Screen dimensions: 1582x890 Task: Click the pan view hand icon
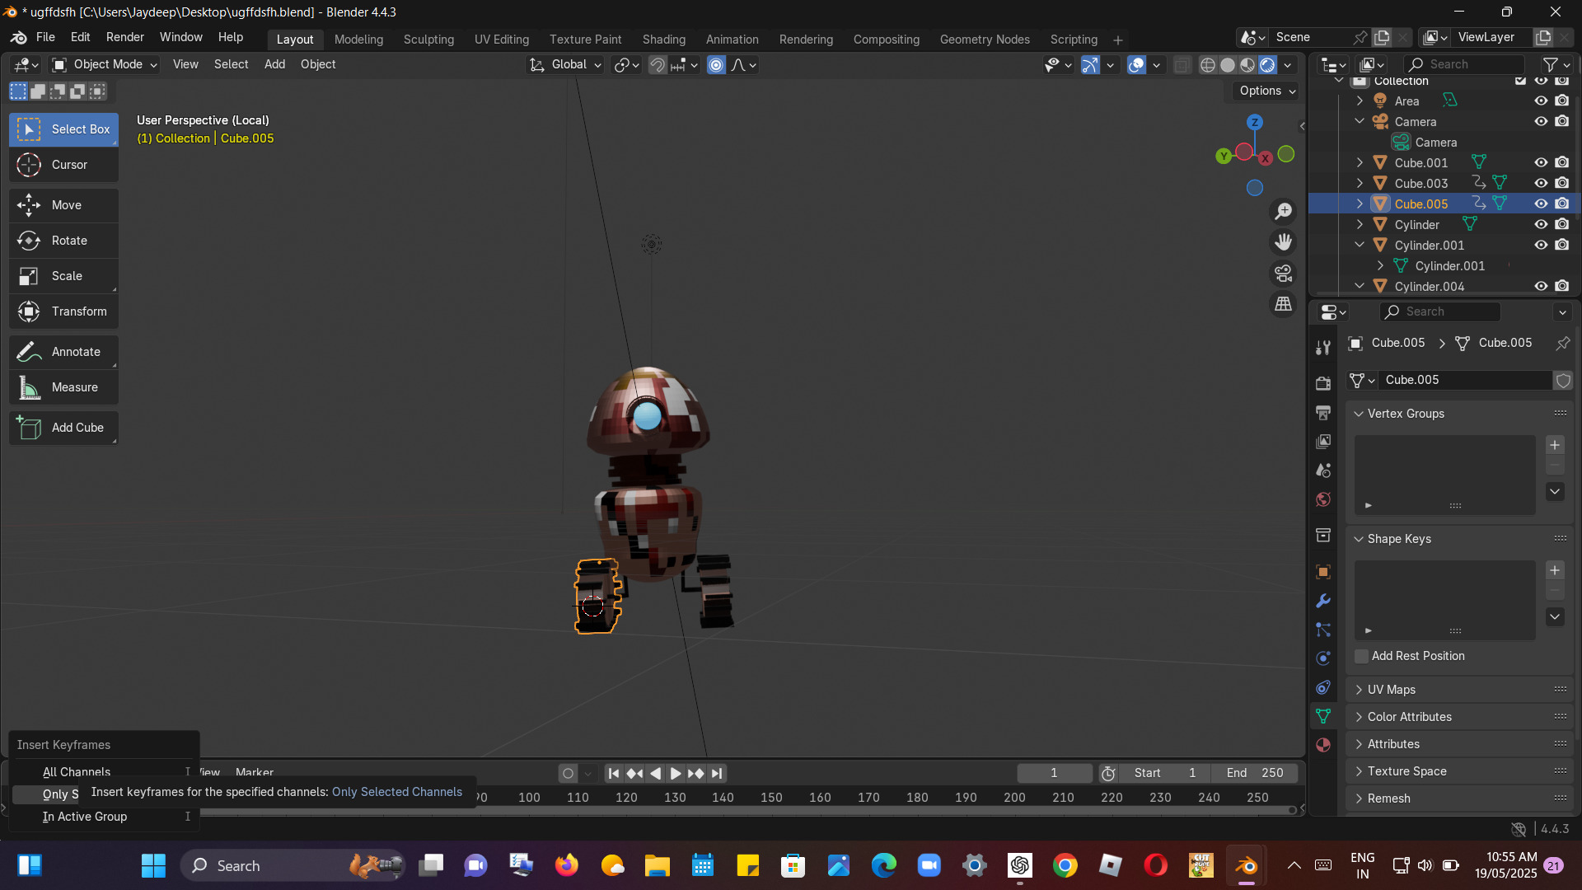pyautogui.click(x=1283, y=242)
